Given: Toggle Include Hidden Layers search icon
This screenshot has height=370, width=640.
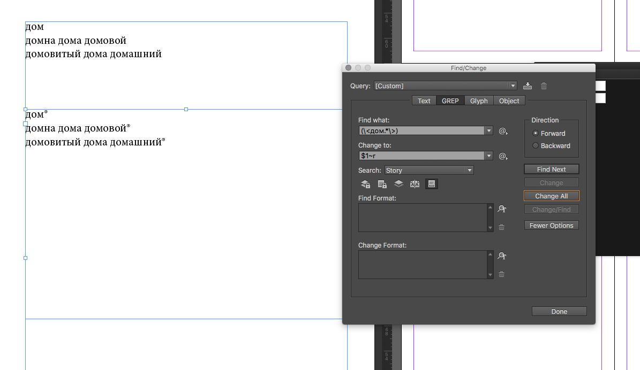Looking at the screenshot, I should [x=398, y=184].
